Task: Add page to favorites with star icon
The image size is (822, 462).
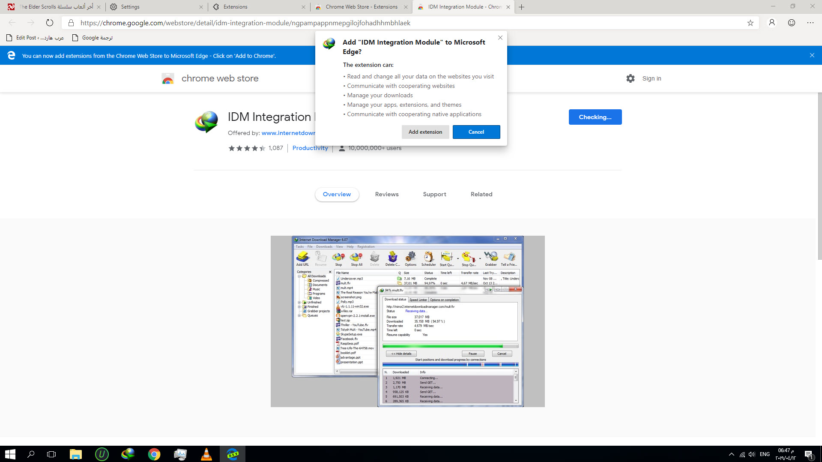Action: 750,23
